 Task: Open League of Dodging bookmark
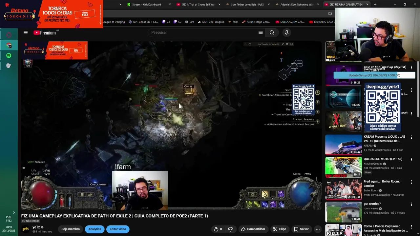pos(114,22)
